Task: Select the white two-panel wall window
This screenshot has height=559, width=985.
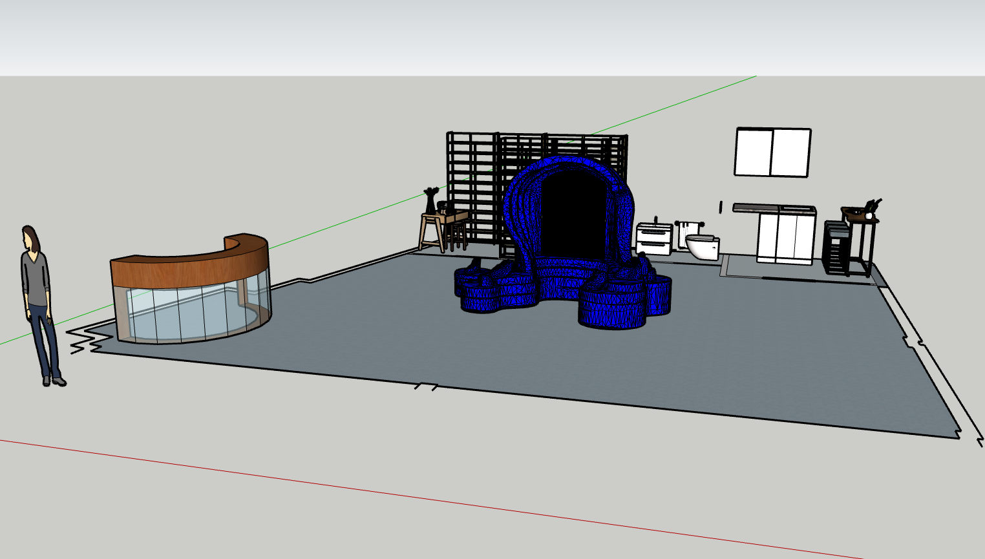Action: [x=772, y=153]
